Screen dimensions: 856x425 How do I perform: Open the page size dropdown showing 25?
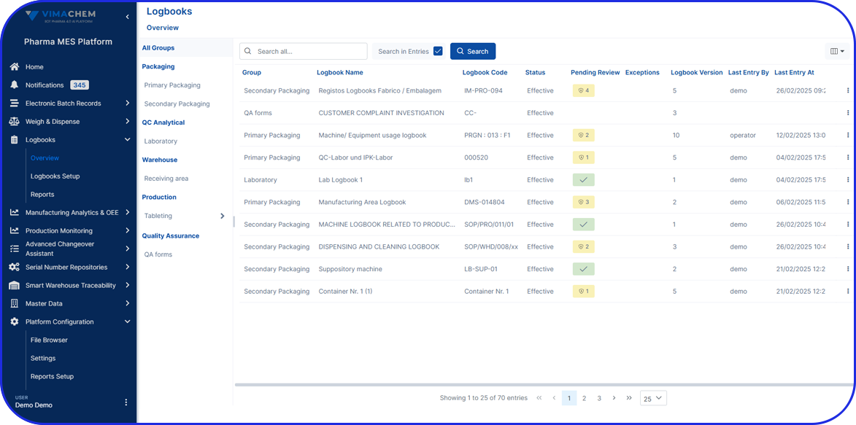click(652, 398)
